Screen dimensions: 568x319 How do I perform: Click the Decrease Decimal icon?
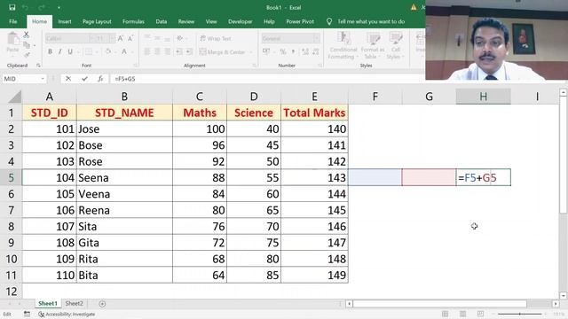[x=316, y=51]
